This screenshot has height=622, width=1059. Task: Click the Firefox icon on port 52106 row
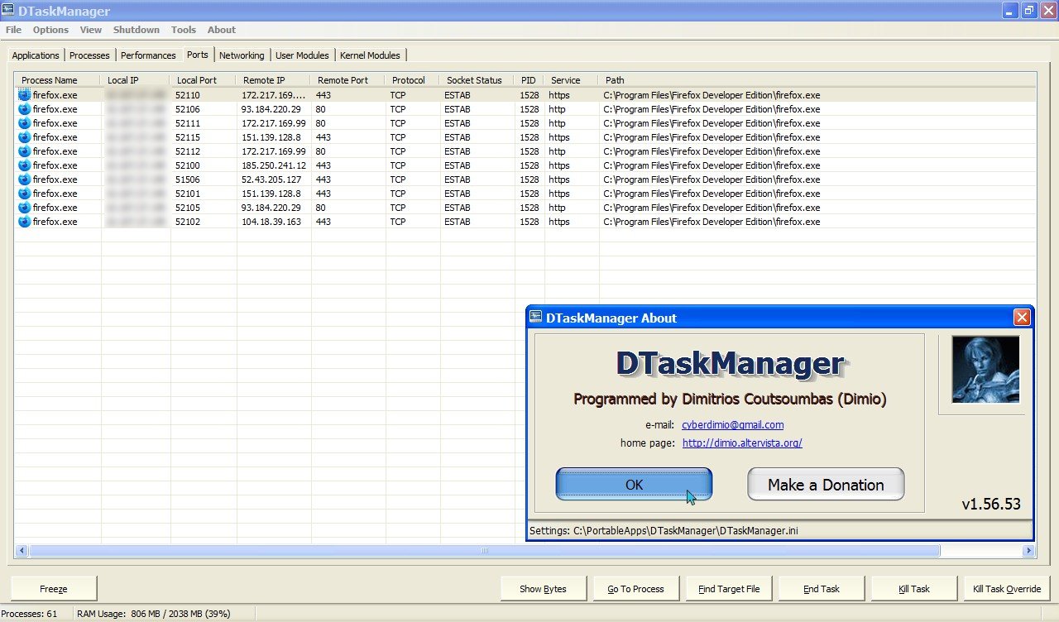[x=24, y=109]
